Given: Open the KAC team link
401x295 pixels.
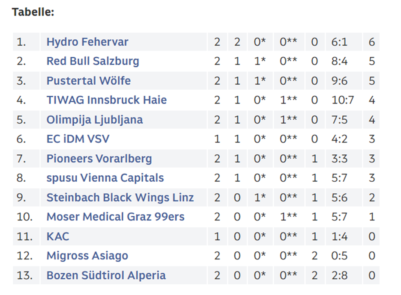Looking at the screenshot, I should [x=58, y=236].
